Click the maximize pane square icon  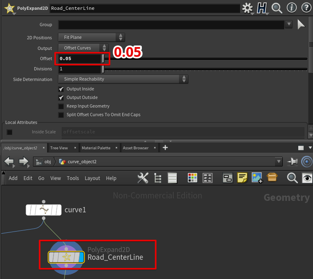click(301, 148)
